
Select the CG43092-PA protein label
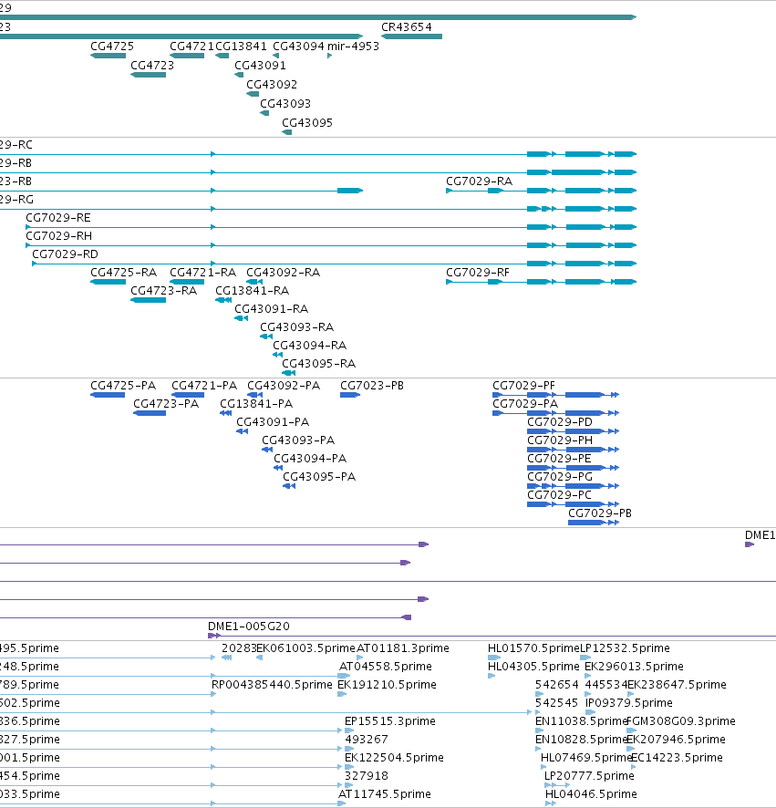pos(284,386)
